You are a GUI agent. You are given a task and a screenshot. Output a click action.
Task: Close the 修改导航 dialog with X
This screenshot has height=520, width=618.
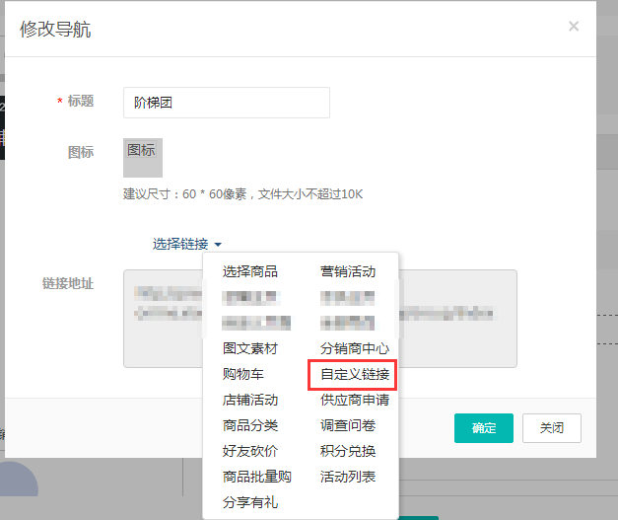point(574,27)
